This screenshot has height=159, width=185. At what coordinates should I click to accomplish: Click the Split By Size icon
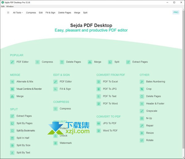point(12,145)
